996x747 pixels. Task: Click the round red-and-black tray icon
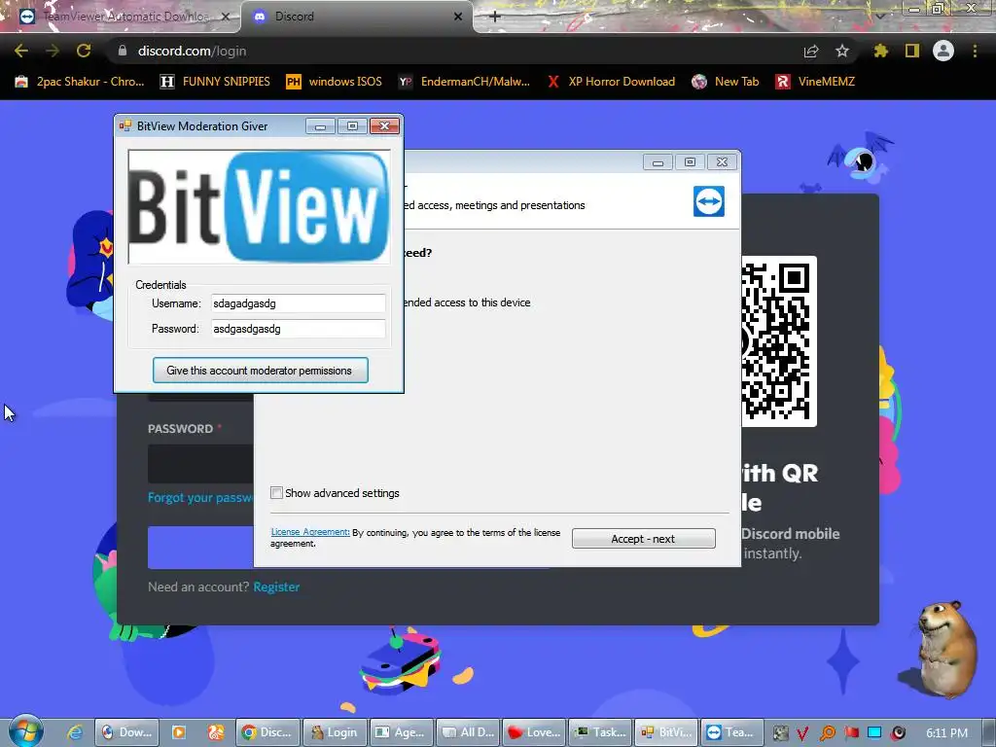click(898, 733)
